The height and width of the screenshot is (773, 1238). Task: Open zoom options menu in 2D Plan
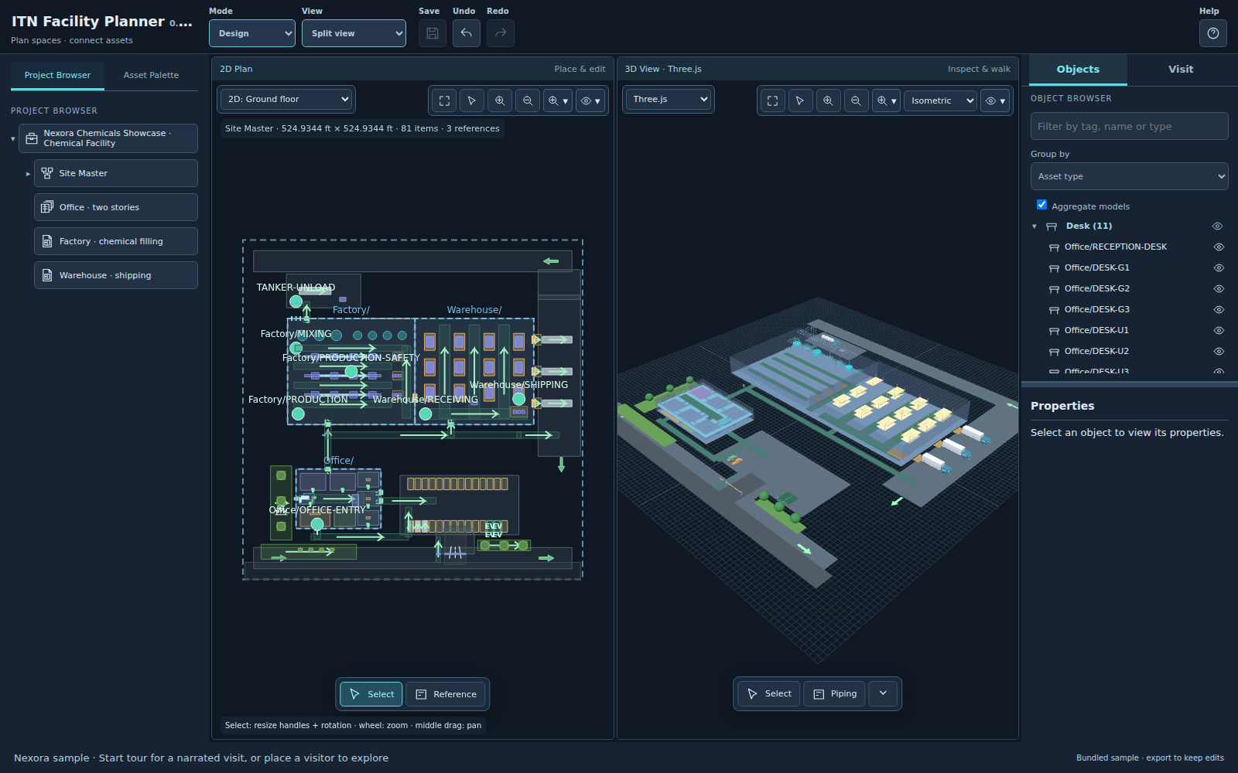(558, 100)
